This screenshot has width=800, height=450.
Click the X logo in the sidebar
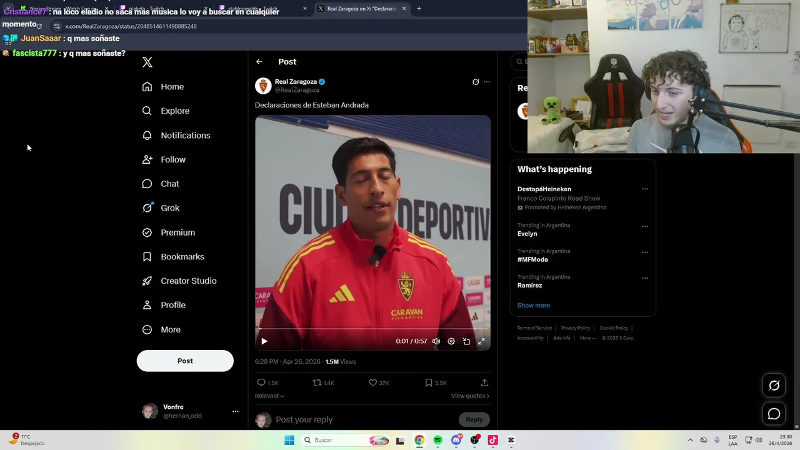tap(147, 62)
